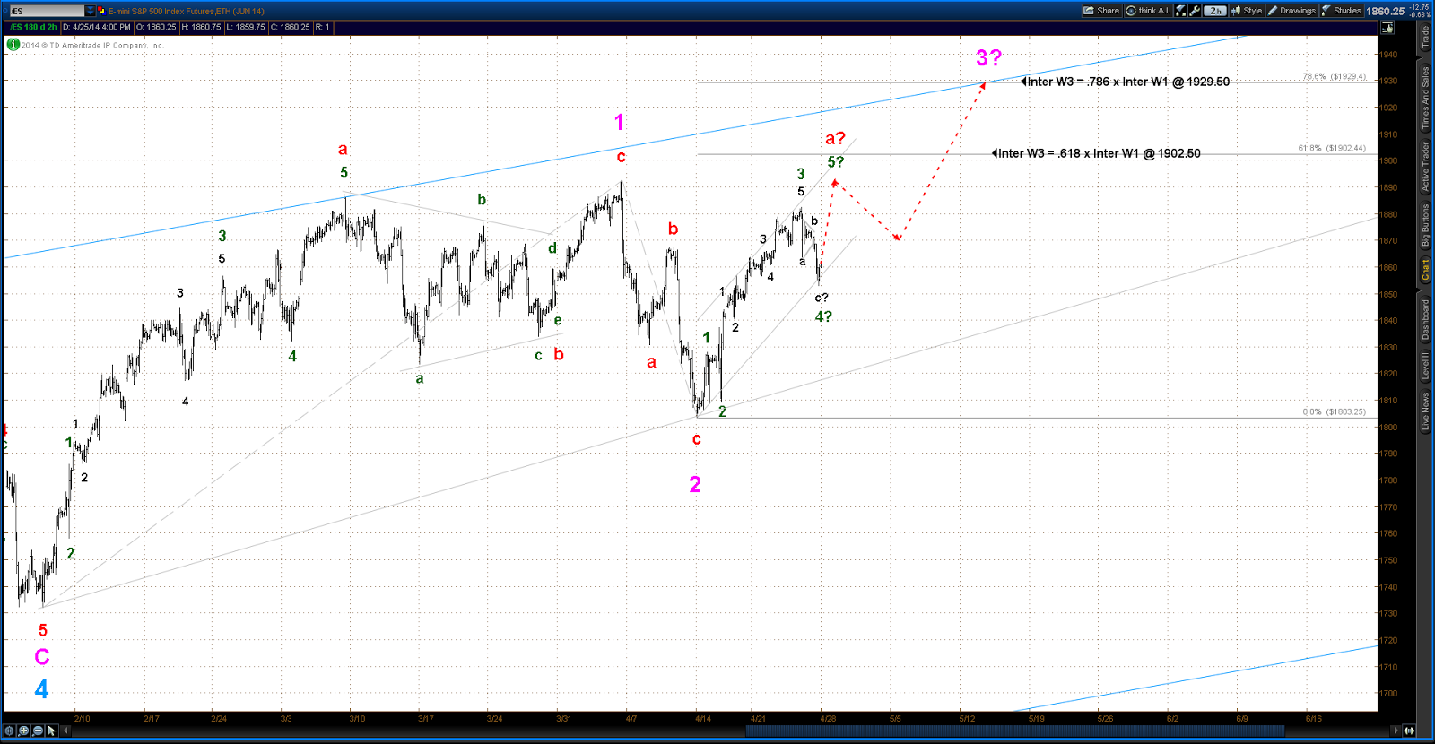Select the magenta C wave label
The image size is (1435, 744).
click(42, 657)
